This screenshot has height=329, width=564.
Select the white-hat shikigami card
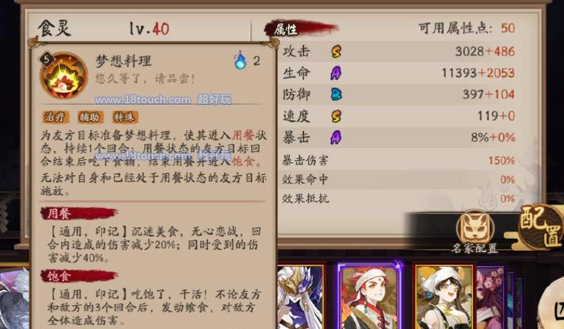tap(444, 297)
